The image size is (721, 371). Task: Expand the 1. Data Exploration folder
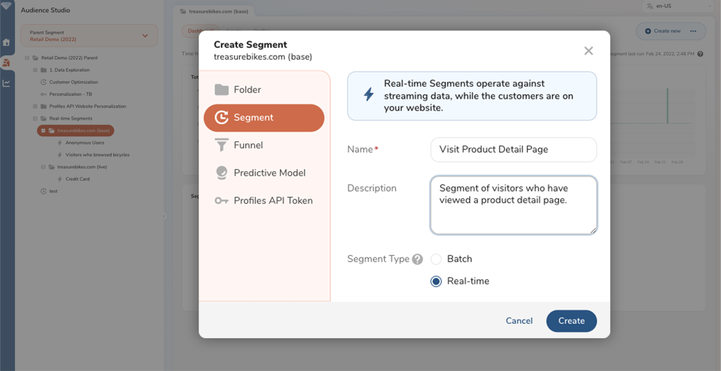click(35, 70)
